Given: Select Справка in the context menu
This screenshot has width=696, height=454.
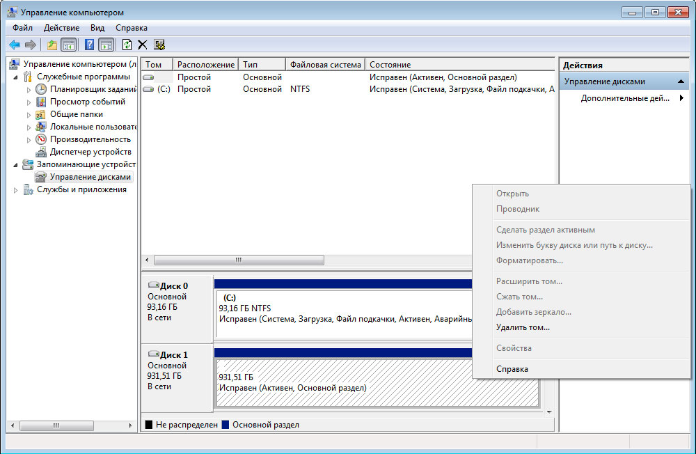Looking at the screenshot, I should point(512,369).
